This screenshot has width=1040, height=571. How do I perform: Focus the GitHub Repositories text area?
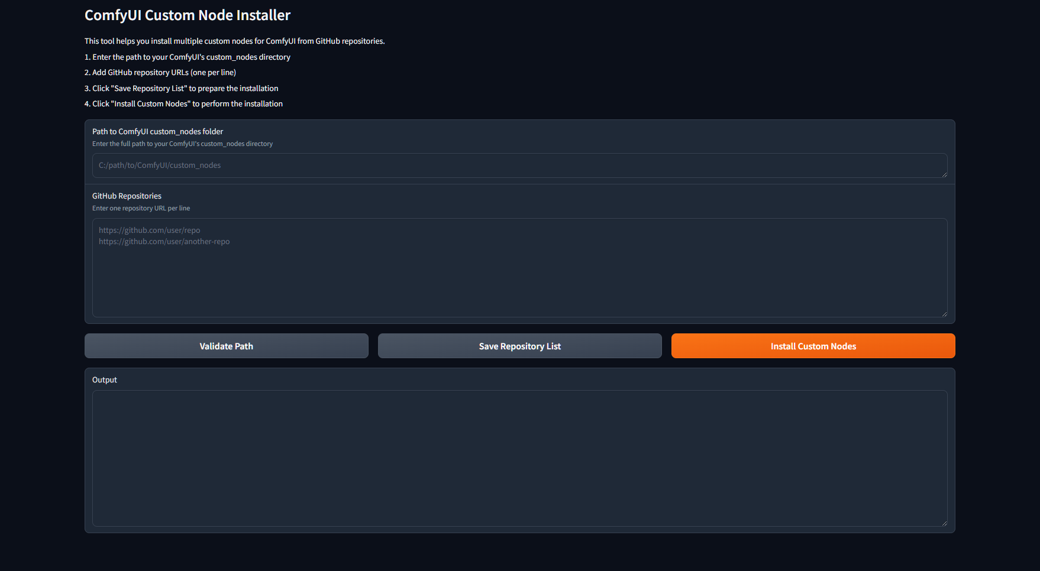click(x=519, y=268)
